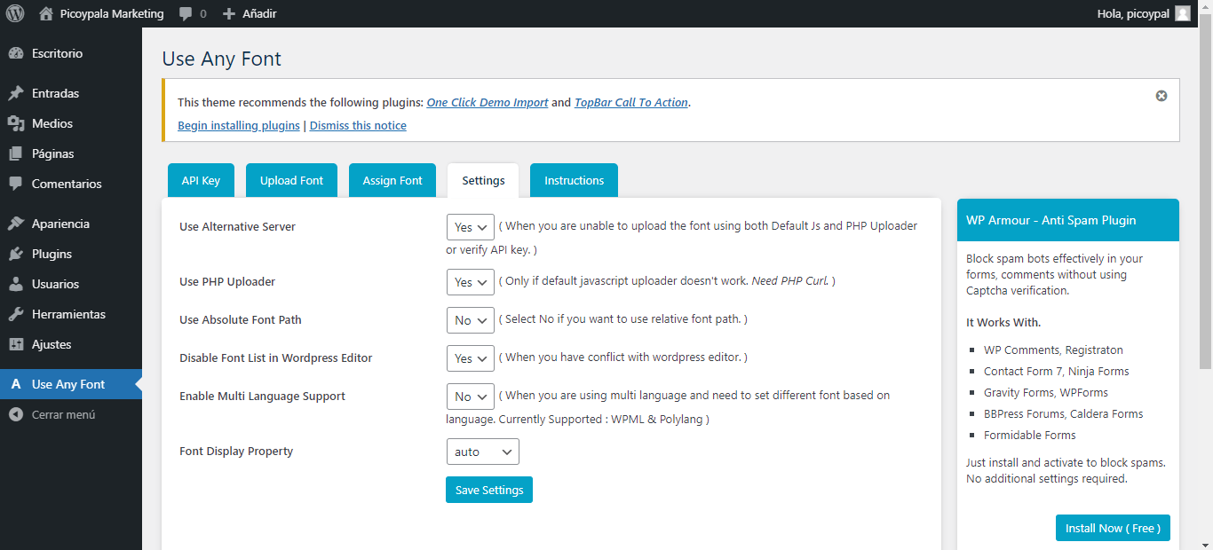Click the Medios media icon
Image resolution: width=1213 pixels, height=550 pixels.
coord(16,123)
